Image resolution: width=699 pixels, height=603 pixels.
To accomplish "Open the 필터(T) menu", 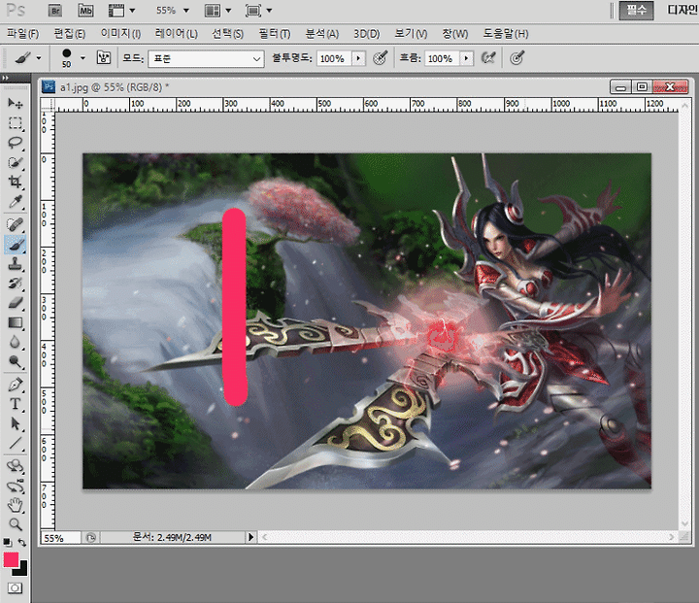I will click(275, 34).
